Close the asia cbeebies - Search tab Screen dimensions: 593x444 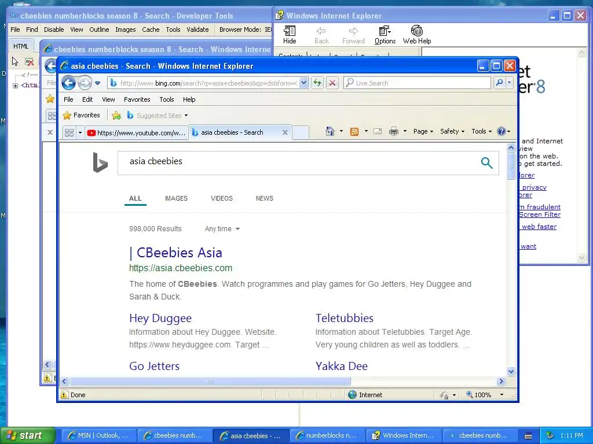[x=285, y=132]
